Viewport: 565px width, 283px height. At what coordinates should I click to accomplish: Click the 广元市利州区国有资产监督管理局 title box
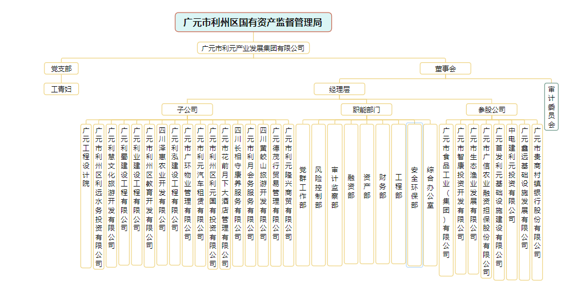point(253,23)
